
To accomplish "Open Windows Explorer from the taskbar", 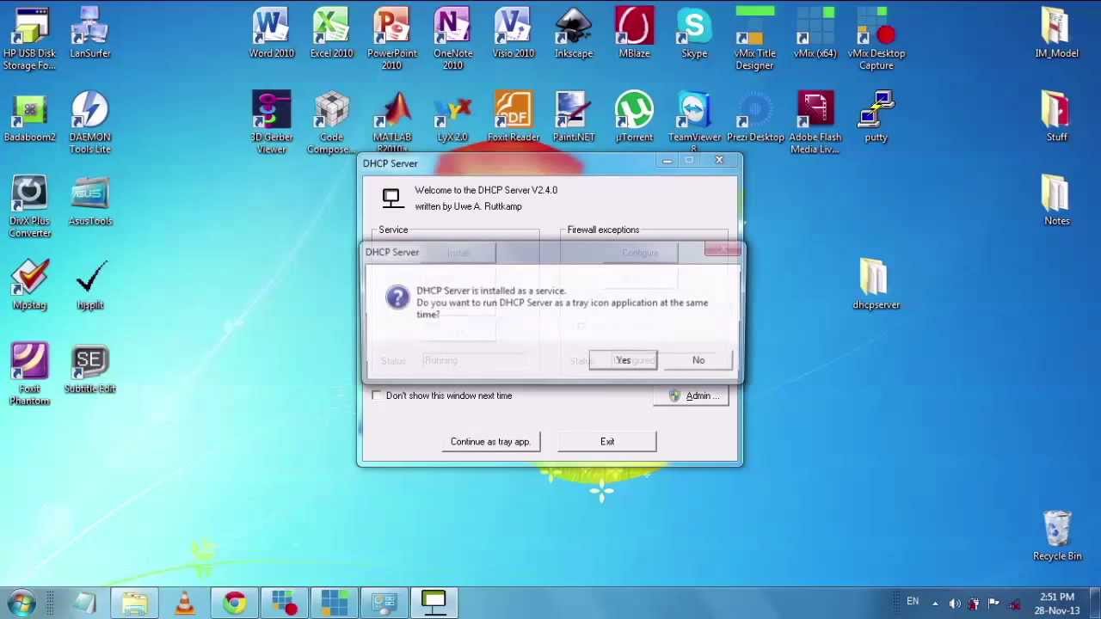I will pos(134,603).
